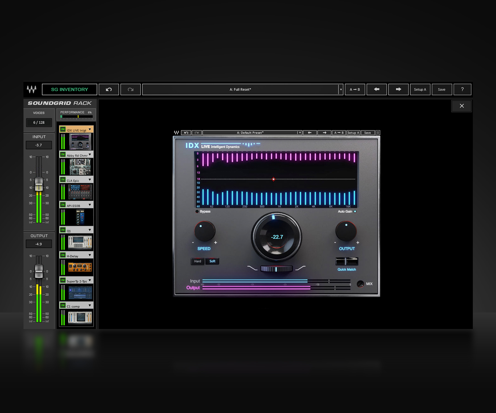Enable Bypass on IDX LIVE
496x413 pixels.
click(197, 211)
